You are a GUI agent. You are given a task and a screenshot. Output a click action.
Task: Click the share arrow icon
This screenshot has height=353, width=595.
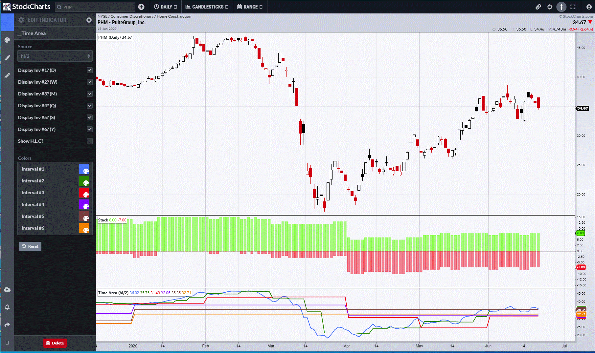[7, 325]
